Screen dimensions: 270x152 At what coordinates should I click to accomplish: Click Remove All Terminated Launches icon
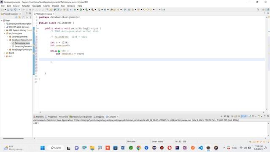[228, 117]
